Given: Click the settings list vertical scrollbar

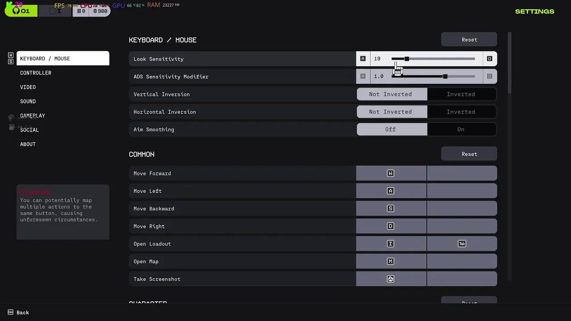Looking at the screenshot, I should click(x=510, y=63).
